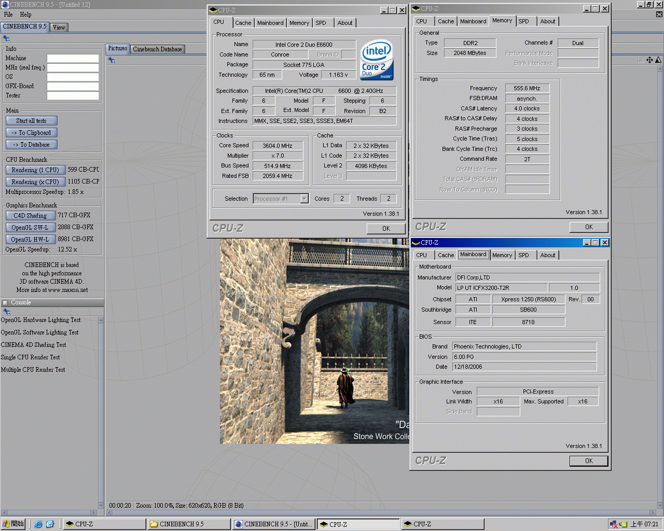Click the first CPU-Z taskbar button
The width and height of the screenshot is (664, 531).
pyautogui.click(x=104, y=524)
